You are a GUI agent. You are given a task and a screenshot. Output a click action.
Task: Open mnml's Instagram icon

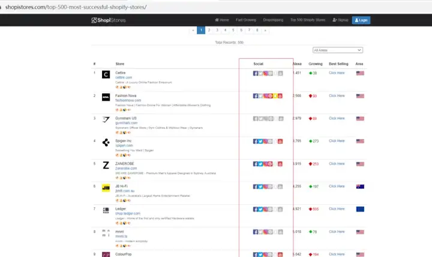265,232
